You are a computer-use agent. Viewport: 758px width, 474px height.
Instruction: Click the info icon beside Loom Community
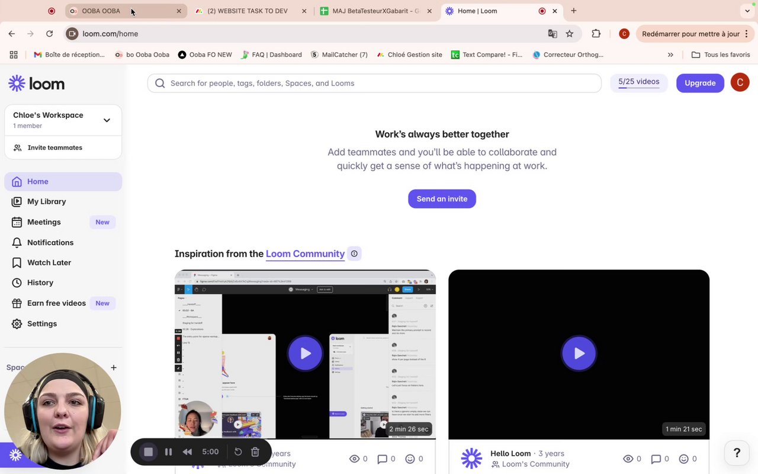click(x=354, y=254)
